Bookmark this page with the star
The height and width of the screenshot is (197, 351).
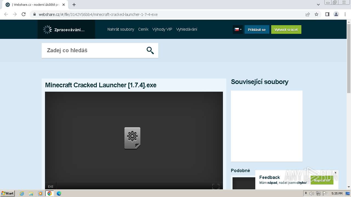coord(316,14)
